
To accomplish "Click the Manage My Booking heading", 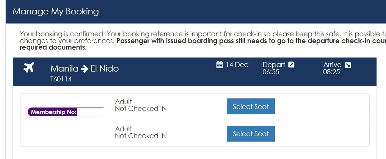I will click(56, 12).
